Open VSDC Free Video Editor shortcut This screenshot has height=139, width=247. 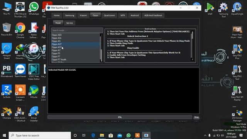(x=34, y=72)
